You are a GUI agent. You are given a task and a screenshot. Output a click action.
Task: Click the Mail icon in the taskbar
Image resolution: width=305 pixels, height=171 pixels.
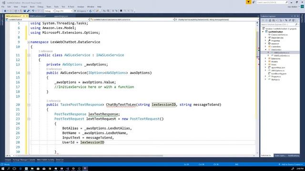pyautogui.click(x=44, y=169)
